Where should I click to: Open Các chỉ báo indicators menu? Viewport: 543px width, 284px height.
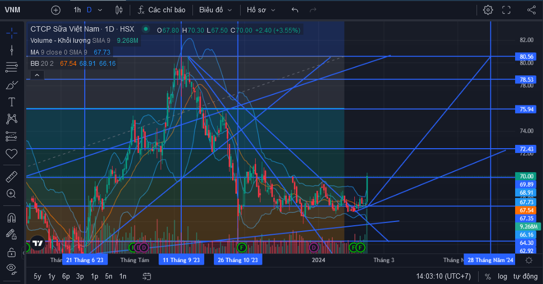(161, 10)
